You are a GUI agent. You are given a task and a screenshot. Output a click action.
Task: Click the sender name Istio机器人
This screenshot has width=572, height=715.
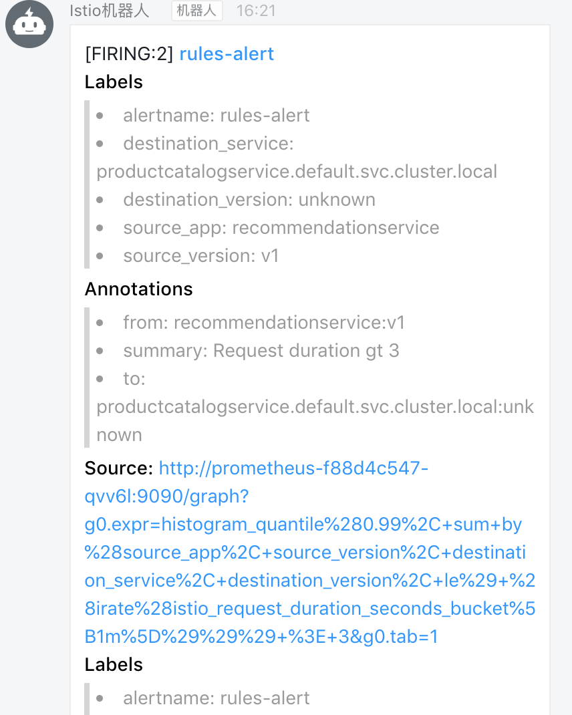[x=110, y=11]
